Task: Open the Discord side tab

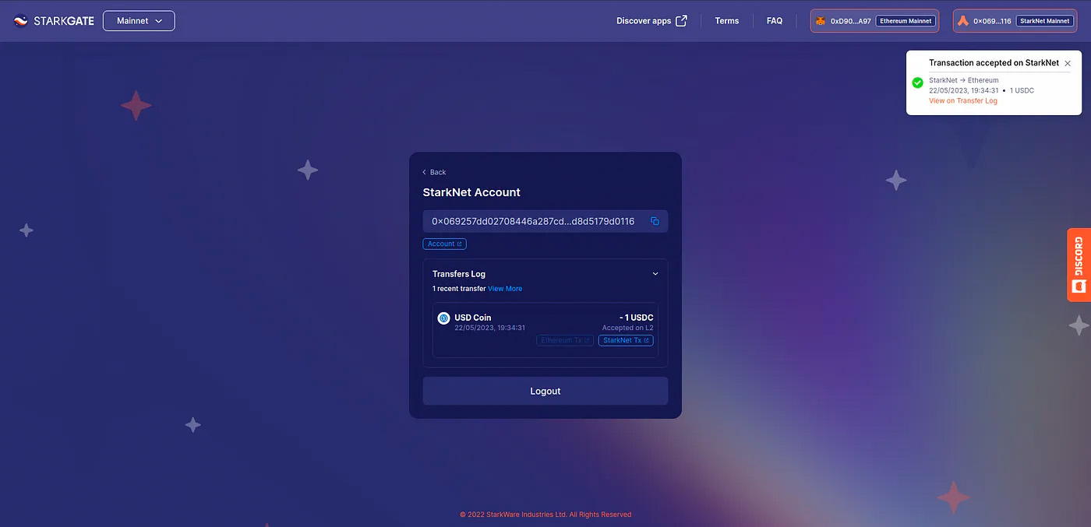Action: (x=1079, y=265)
